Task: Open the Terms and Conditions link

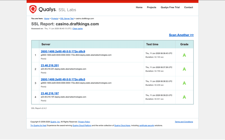Action: pos(184,122)
